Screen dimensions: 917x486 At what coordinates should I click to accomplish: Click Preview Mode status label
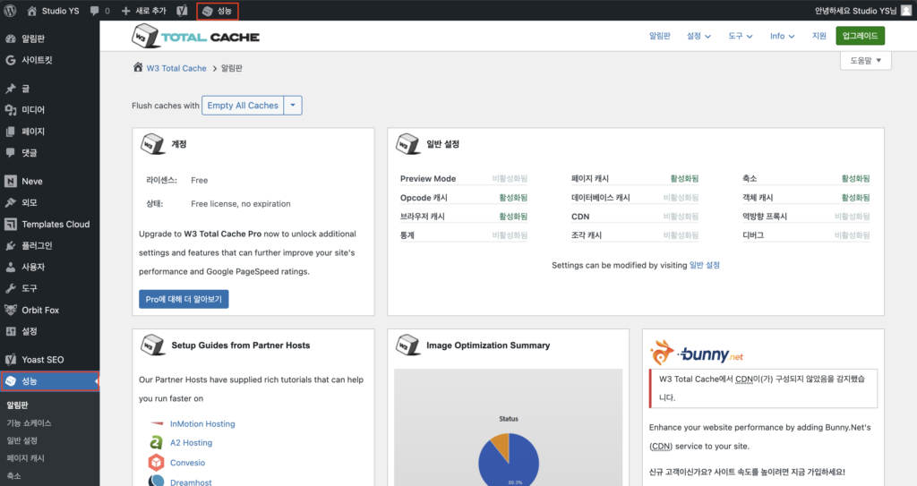(x=510, y=178)
